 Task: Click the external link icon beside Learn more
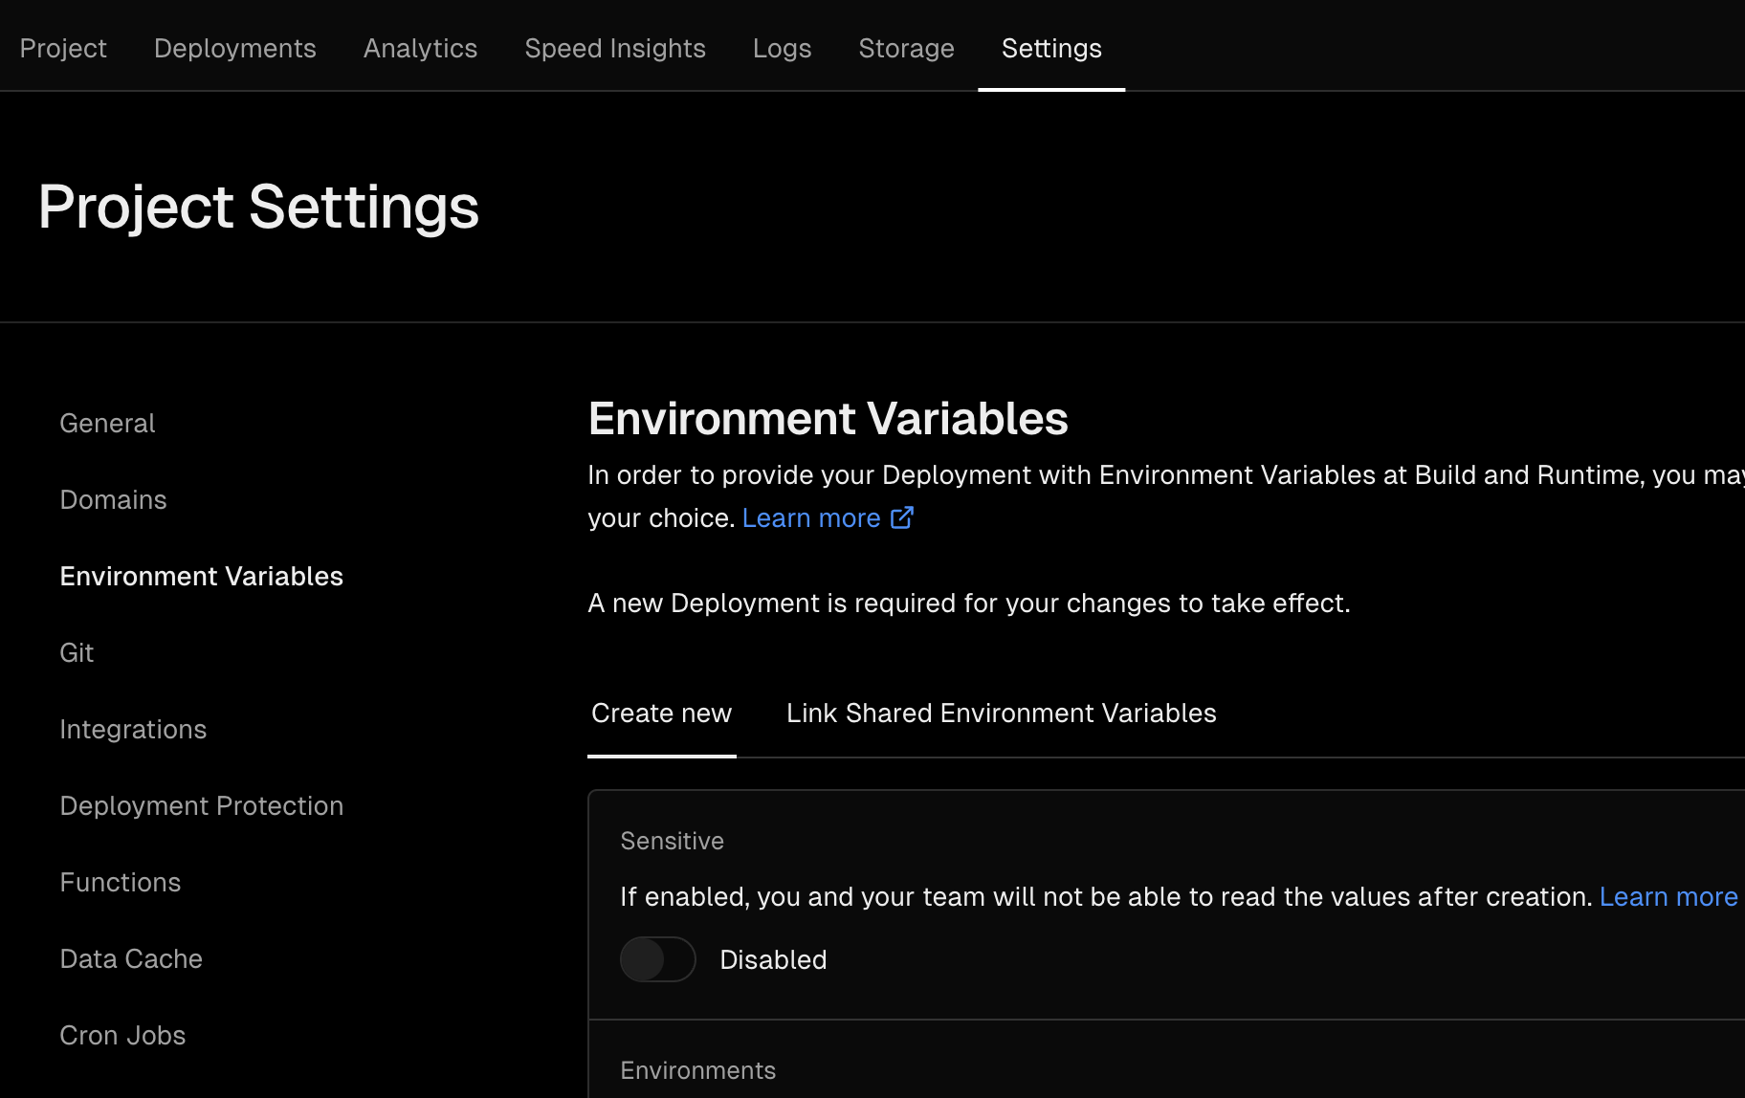click(902, 517)
